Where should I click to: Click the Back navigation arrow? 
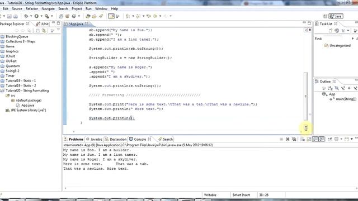coord(156,16)
